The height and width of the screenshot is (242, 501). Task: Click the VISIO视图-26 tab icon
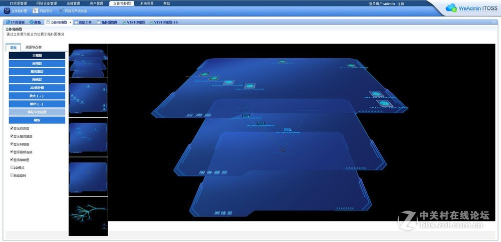tap(152, 23)
